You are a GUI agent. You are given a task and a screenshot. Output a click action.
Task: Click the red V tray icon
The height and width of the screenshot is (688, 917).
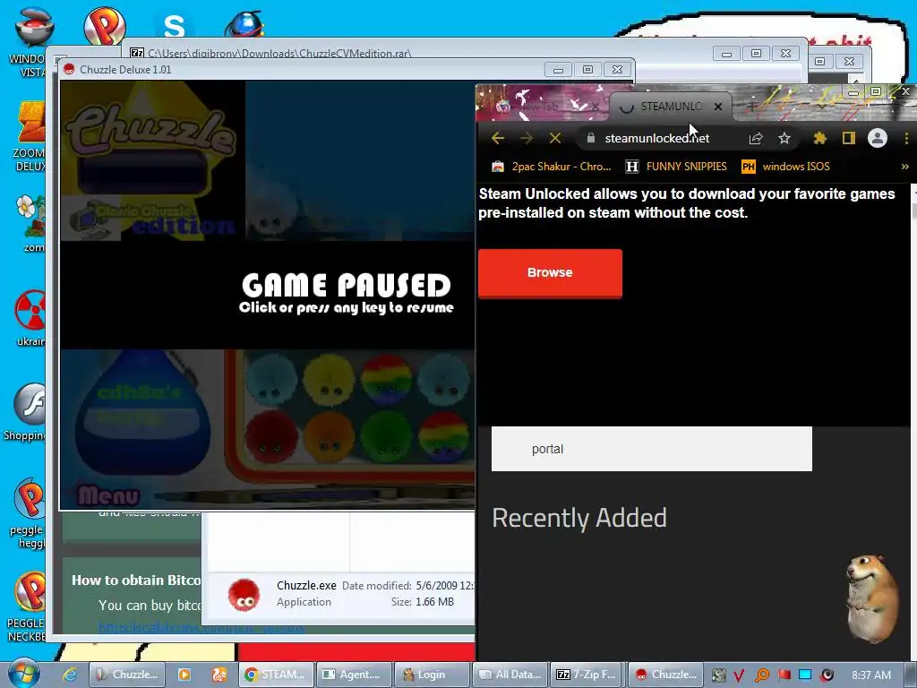[739, 675]
